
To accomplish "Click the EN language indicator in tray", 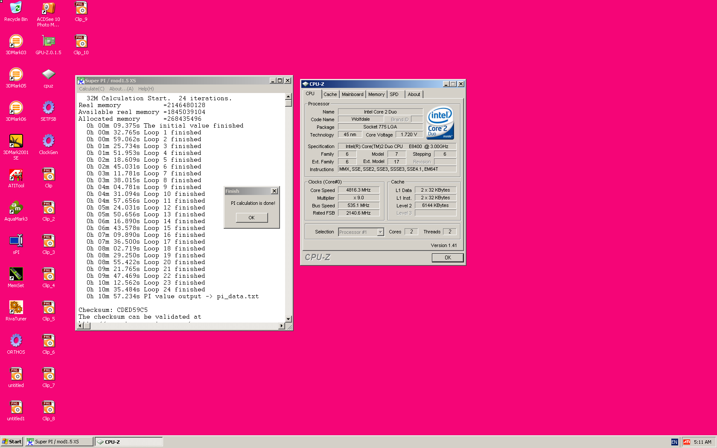I will 674,442.
